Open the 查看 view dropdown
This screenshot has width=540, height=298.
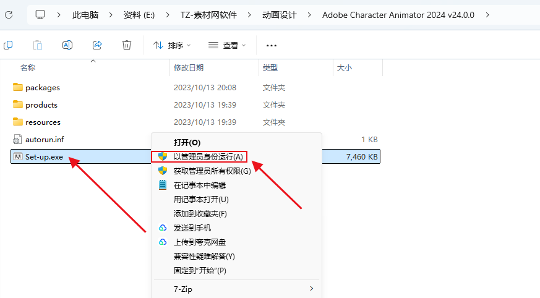tap(227, 45)
